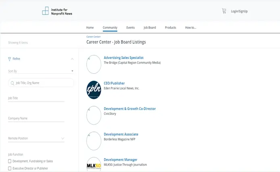
Task: Click Borderless Magazine logo placeholder
Action: pyautogui.click(x=94, y=141)
